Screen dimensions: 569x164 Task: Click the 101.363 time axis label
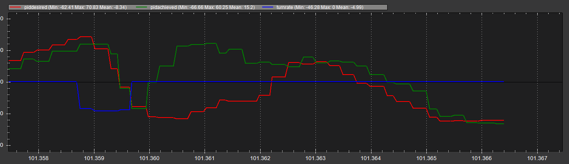(315, 159)
